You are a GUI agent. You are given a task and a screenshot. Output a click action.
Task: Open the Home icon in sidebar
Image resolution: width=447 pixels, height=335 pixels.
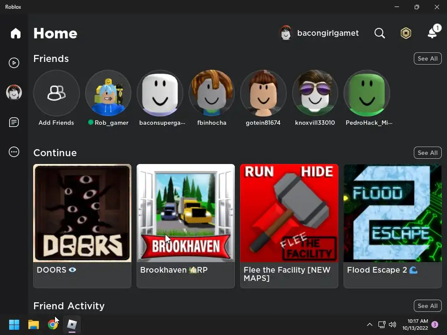tap(16, 33)
